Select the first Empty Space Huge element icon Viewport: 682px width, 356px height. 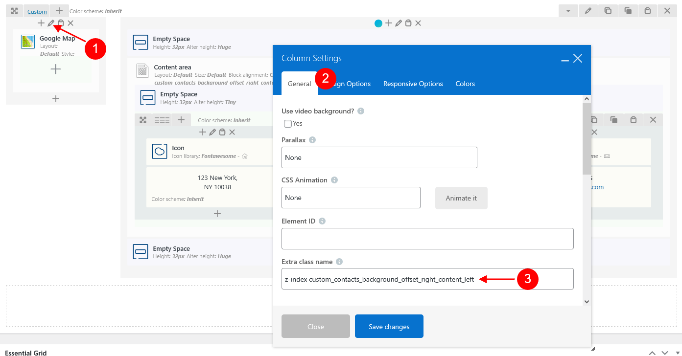[x=141, y=43]
